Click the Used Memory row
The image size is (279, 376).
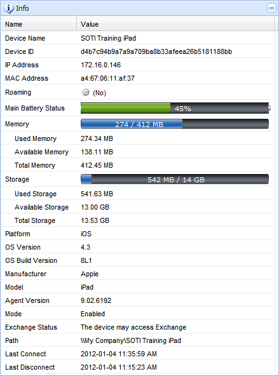(x=138, y=138)
